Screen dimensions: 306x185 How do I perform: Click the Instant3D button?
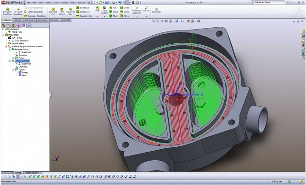[x=156, y=10]
